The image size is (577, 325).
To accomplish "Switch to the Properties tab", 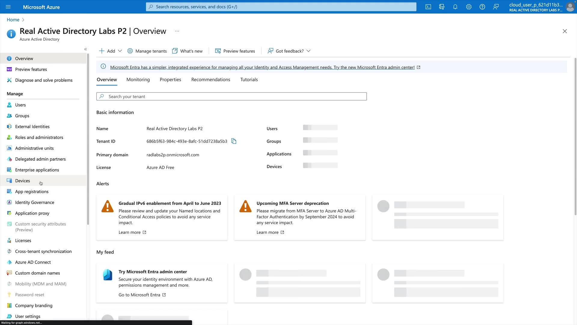I will (170, 79).
